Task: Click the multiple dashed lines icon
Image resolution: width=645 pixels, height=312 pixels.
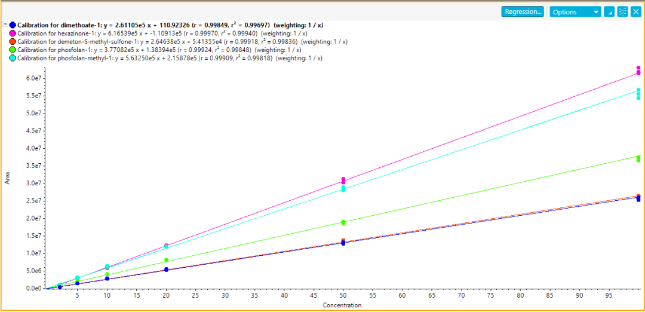Action: [x=623, y=12]
